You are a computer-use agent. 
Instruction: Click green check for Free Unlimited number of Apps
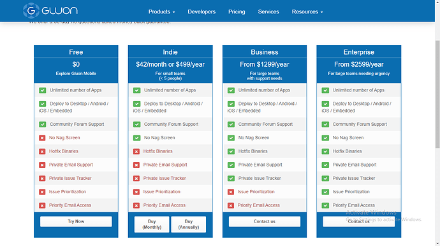42,90
